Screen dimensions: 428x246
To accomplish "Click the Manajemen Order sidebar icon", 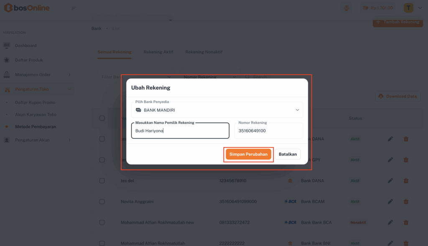I will click(x=7, y=75).
